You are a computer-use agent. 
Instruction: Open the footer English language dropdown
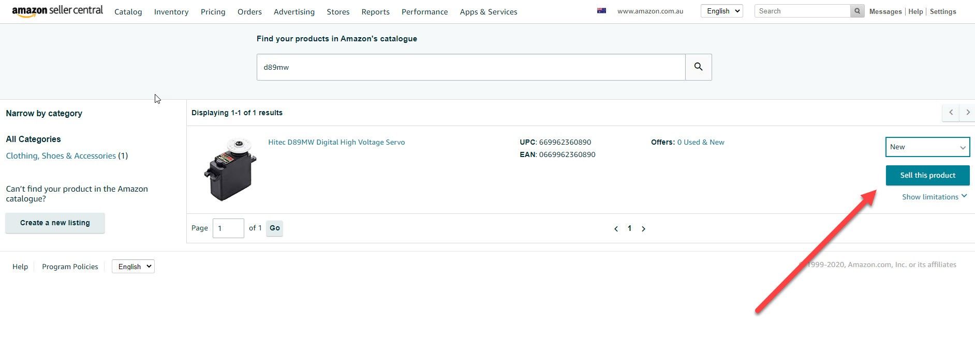click(133, 267)
